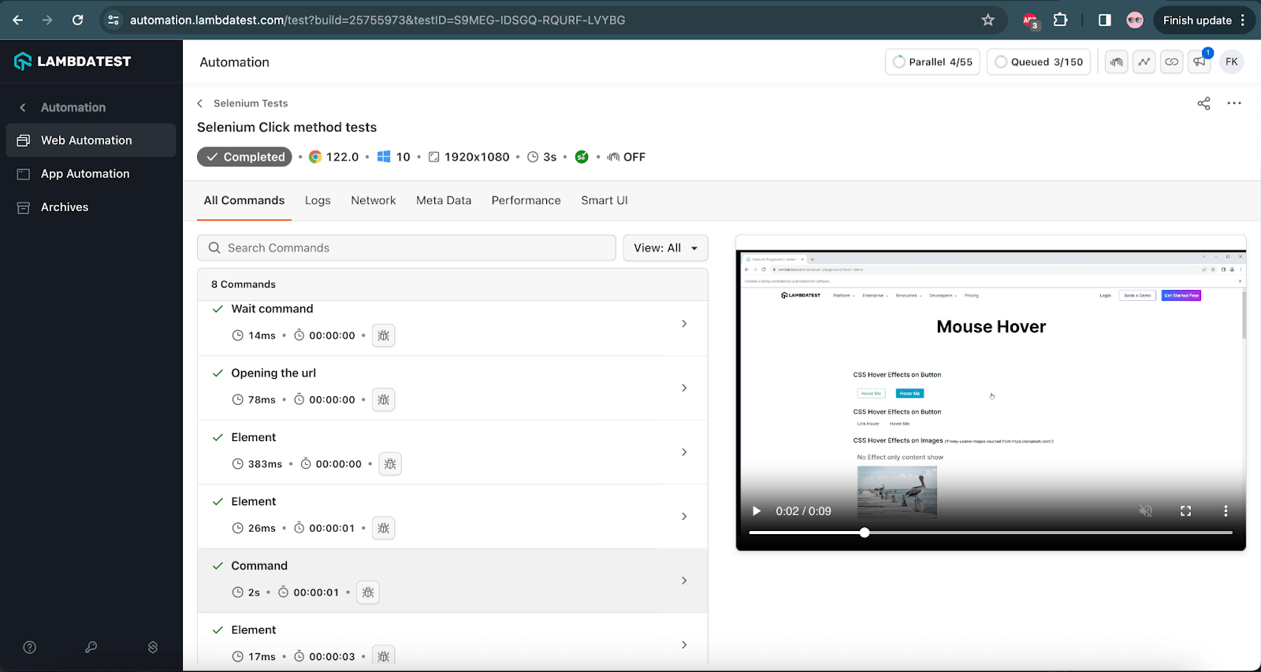The image size is (1261, 672).
Task: Collapse the Automation sidebar section
Action: coord(23,107)
